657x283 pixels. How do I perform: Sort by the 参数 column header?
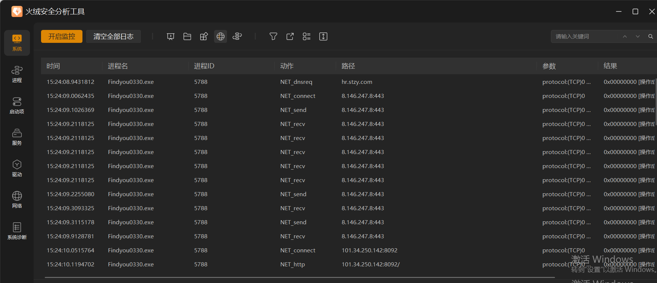[x=568, y=66]
